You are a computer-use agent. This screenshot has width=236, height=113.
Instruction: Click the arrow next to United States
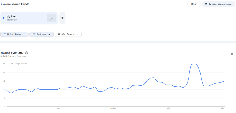click(x=24, y=34)
